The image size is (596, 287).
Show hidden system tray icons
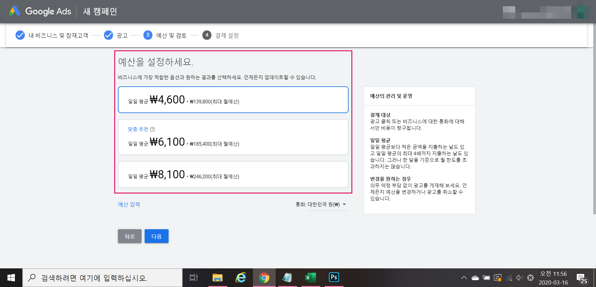[x=464, y=278]
